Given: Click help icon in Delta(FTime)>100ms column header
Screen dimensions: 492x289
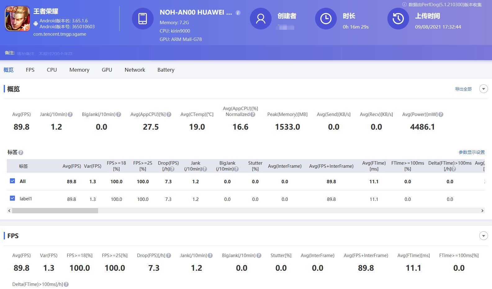Looking at the screenshot, I should pos(454,169).
